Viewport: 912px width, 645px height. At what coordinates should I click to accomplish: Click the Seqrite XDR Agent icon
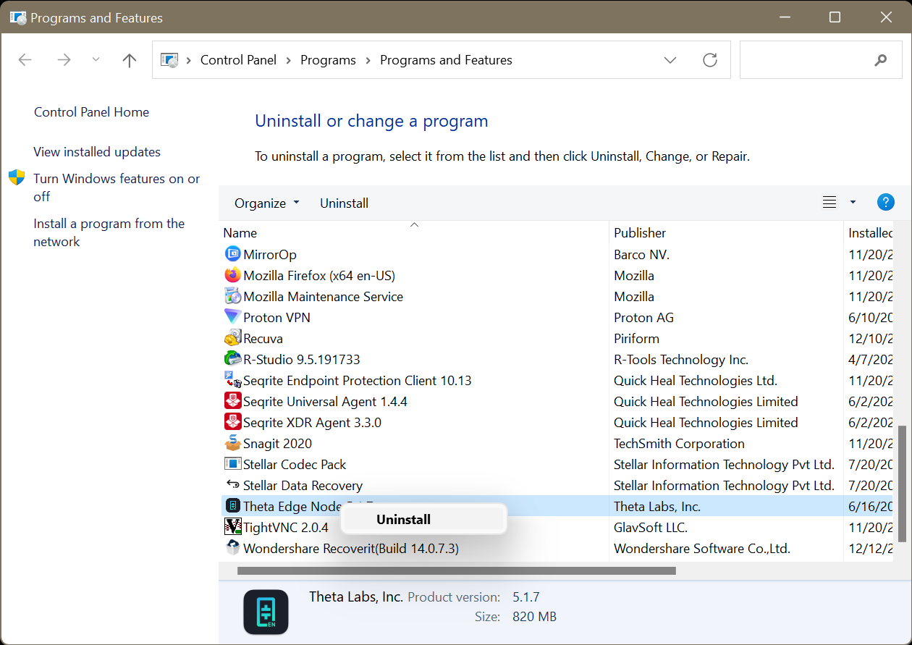point(232,422)
